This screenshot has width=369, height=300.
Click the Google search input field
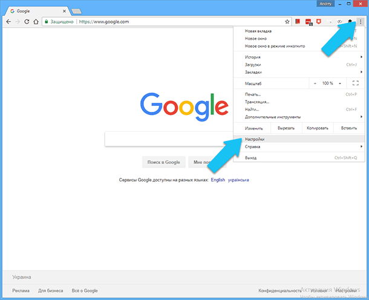tap(169, 139)
